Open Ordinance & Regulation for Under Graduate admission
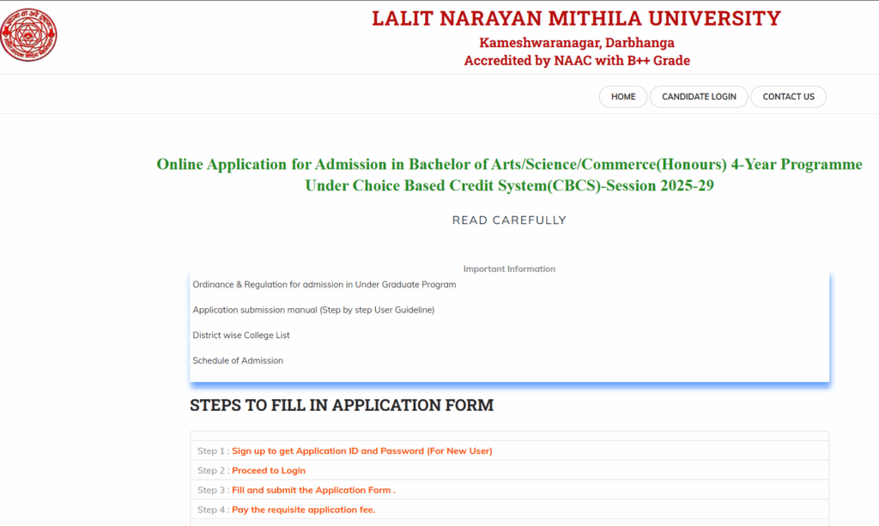Image resolution: width=879 pixels, height=526 pixels. coord(324,284)
